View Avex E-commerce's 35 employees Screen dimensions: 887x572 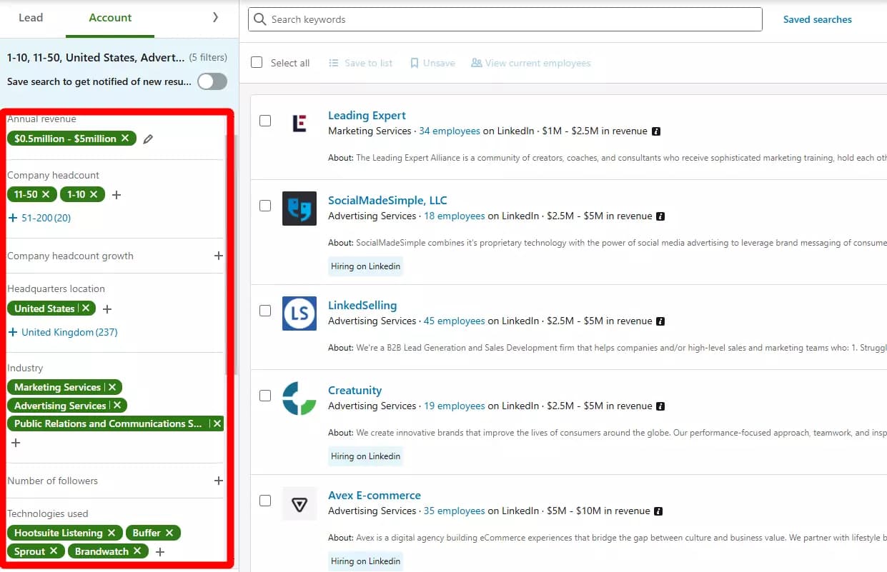(455, 511)
